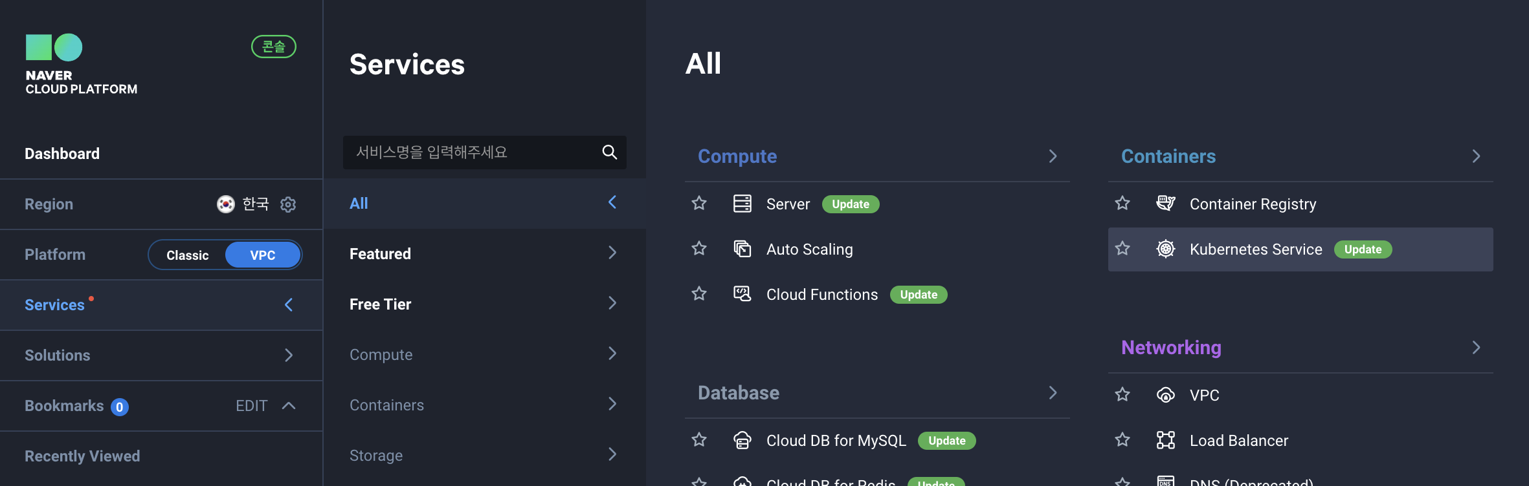
Task: Click the Update badge next to Server
Action: pyautogui.click(x=851, y=204)
